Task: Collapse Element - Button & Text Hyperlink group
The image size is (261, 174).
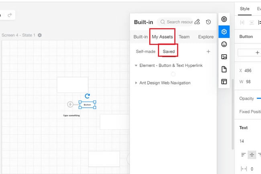Action: 136,66
